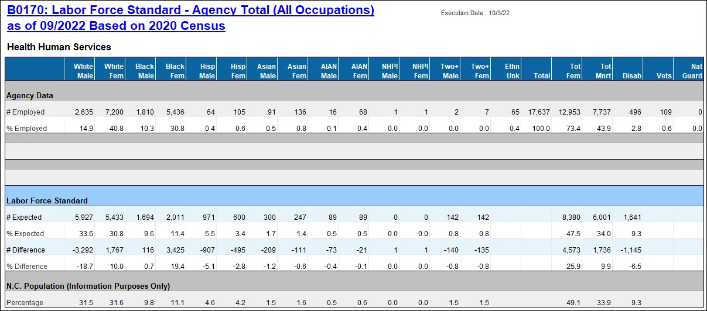Select the Agency Data section row

[30, 95]
